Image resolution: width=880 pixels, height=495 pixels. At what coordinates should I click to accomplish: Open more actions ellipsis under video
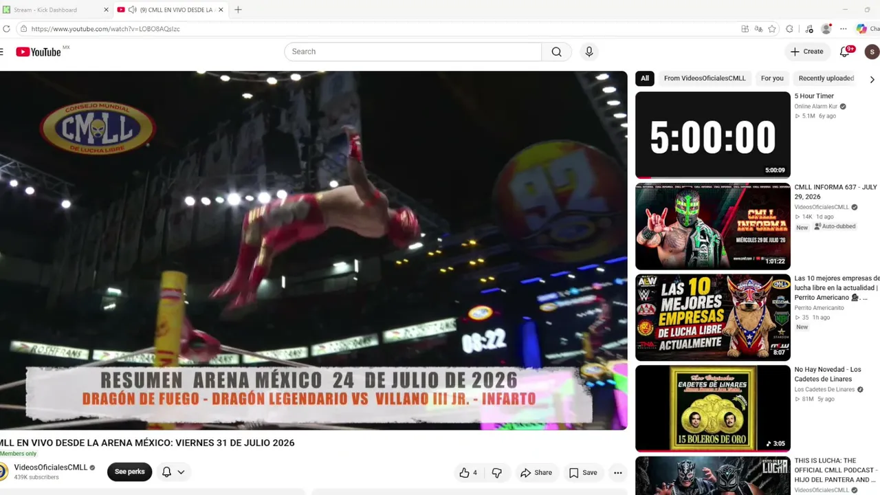(x=618, y=472)
